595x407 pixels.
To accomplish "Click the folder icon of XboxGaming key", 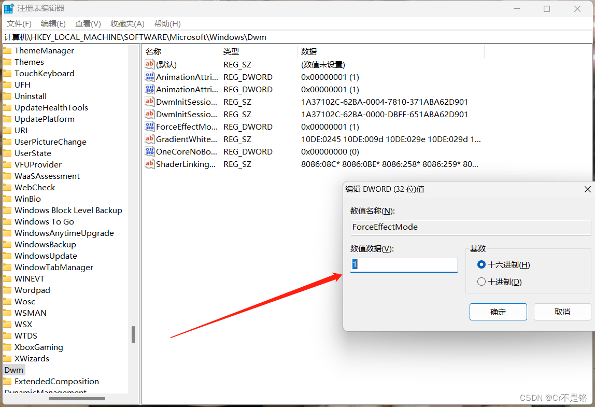I will (7, 347).
